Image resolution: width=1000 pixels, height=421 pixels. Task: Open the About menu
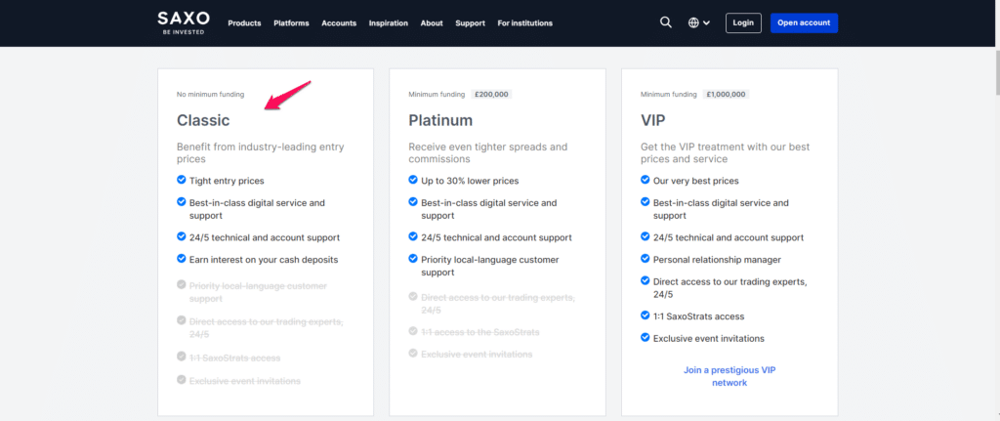(432, 23)
